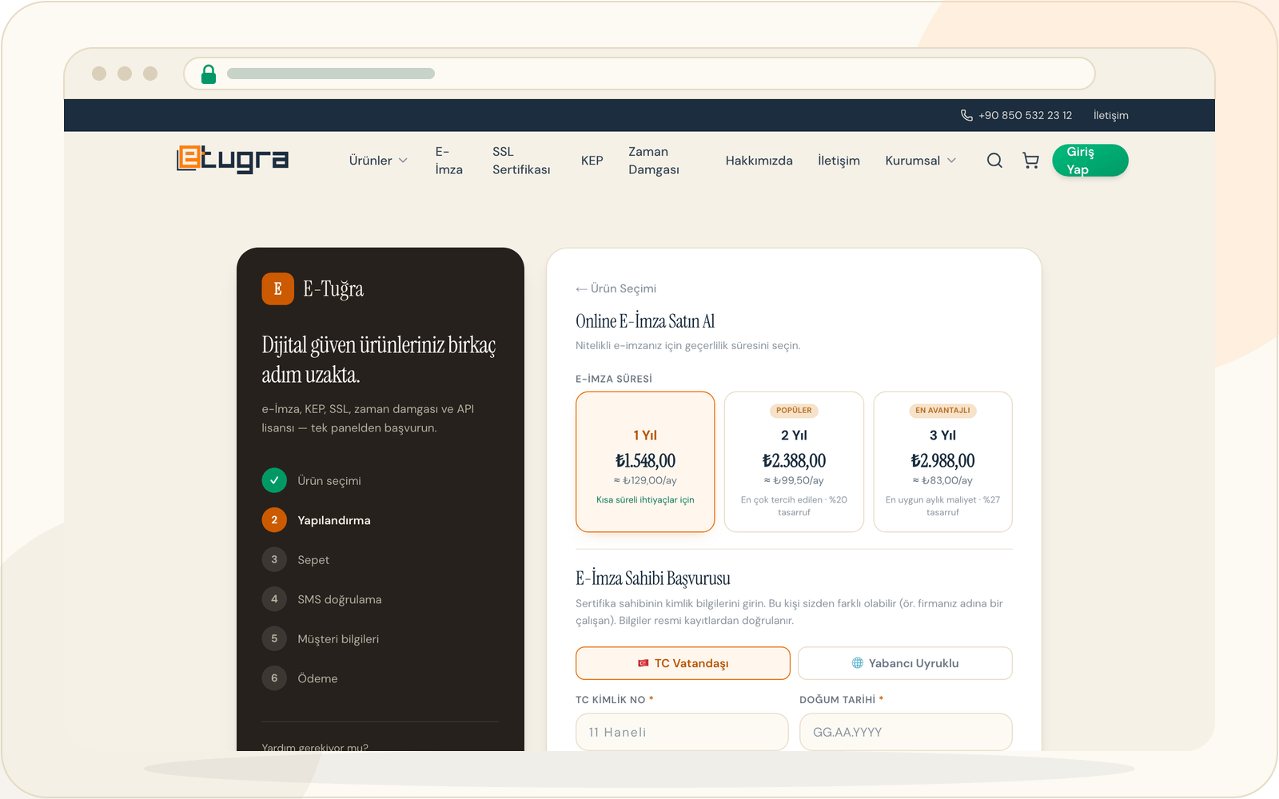The height and width of the screenshot is (799, 1279).
Task: Click the ₺2.388,00 price
Action: click(x=794, y=461)
